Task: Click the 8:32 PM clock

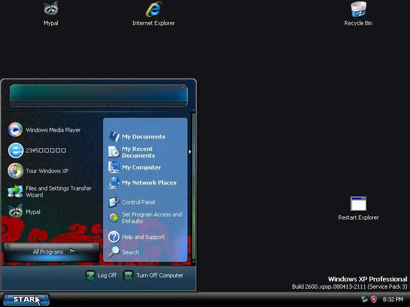Action: pyautogui.click(x=393, y=299)
